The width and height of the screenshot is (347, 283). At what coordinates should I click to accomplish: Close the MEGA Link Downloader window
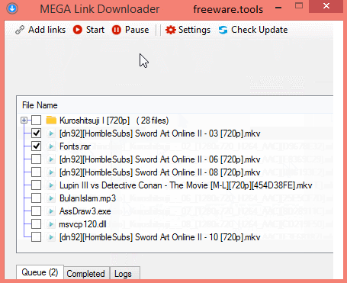(326, 6)
